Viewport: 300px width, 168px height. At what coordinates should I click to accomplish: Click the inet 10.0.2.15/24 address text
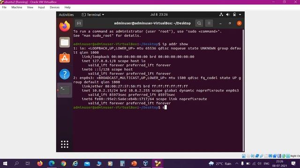(100, 91)
